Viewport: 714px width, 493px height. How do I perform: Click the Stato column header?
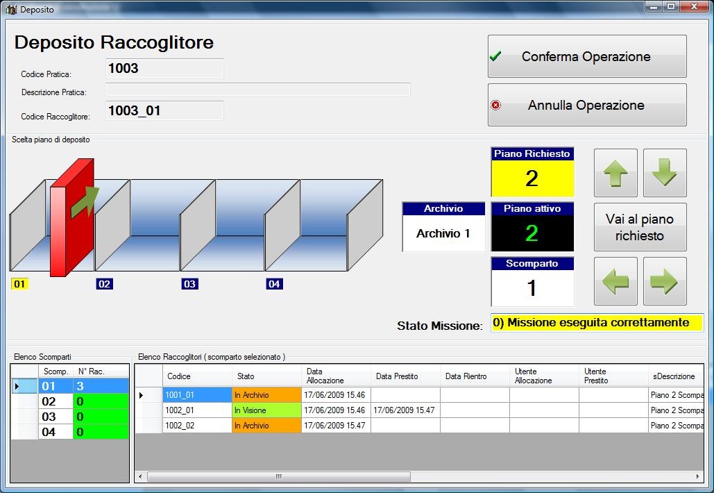pos(266,376)
